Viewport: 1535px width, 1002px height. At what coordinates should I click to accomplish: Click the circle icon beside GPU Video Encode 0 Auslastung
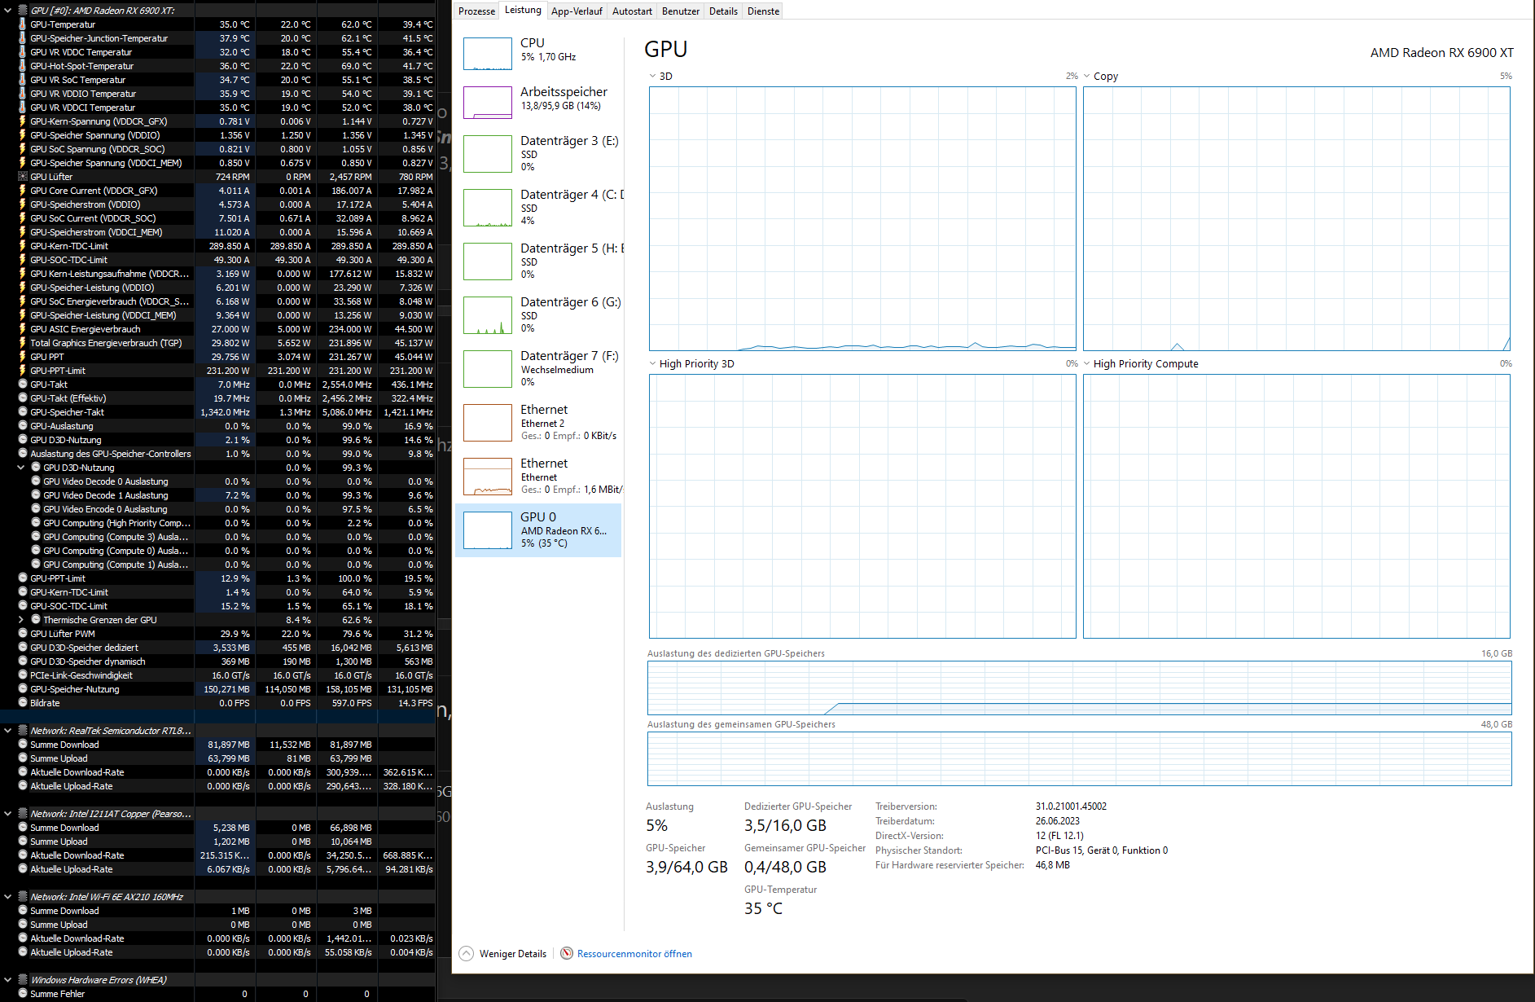coord(36,509)
